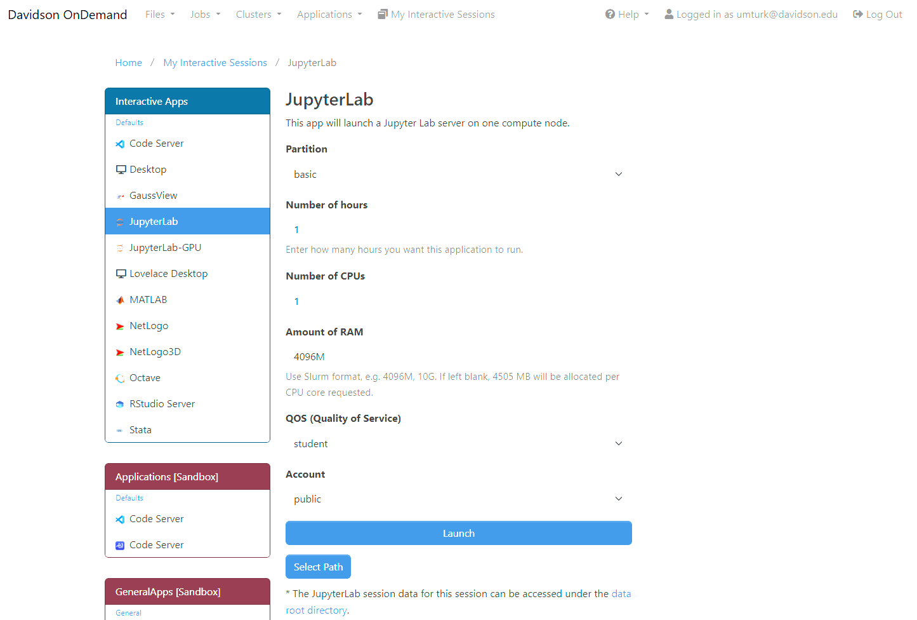Click the GaussView app icon
The image size is (917, 620).
click(120, 196)
